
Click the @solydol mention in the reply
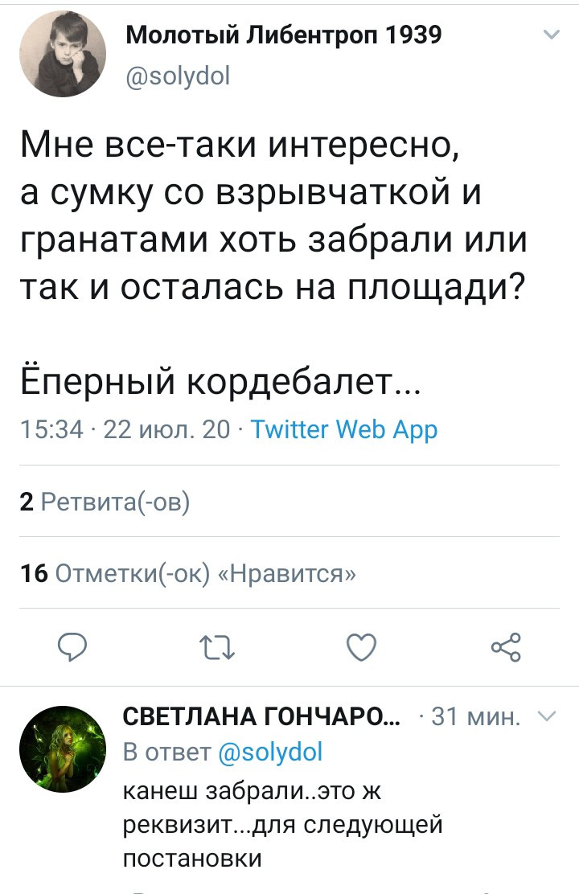click(x=270, y=752)
